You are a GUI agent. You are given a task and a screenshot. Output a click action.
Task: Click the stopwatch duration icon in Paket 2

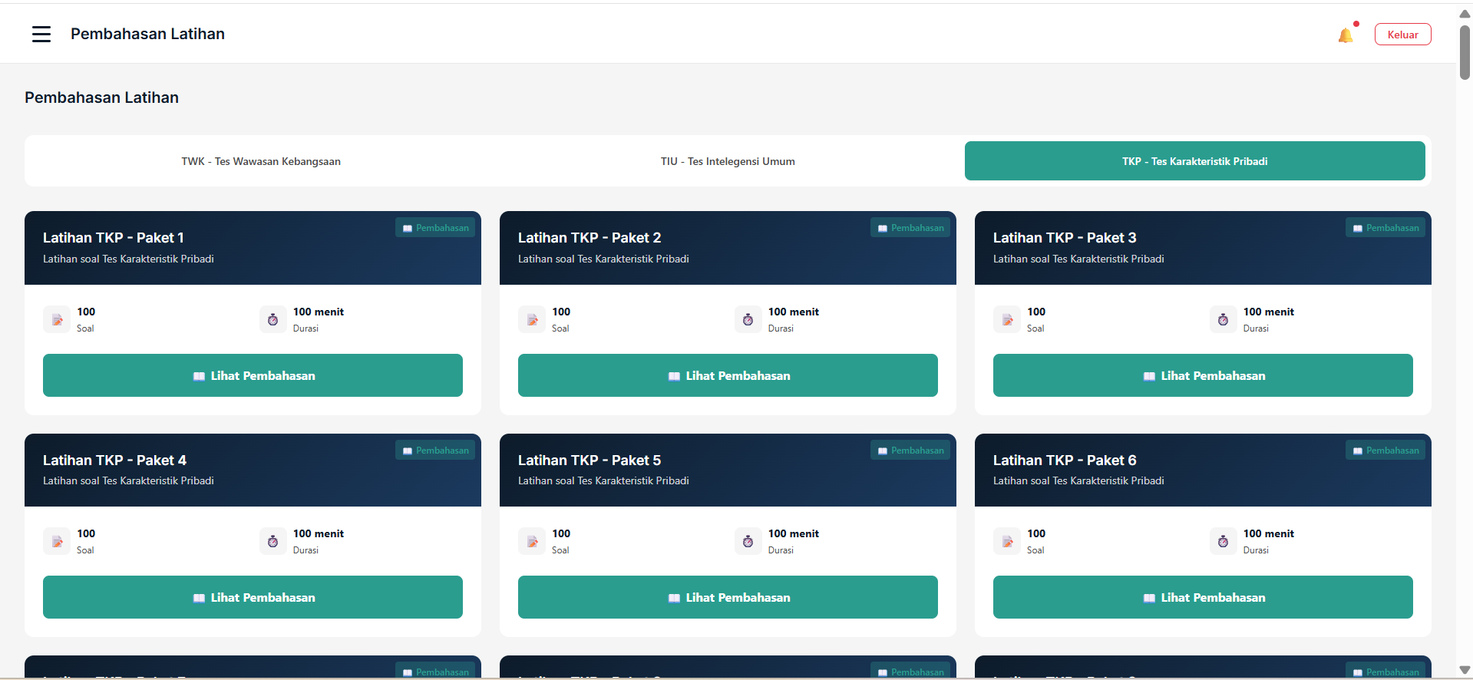coord(748,320)
